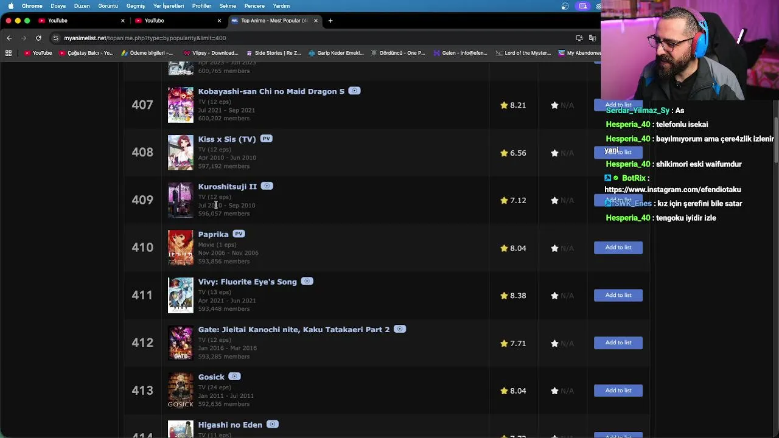Open the Yer İşaretleri menu

pos(169,6)
